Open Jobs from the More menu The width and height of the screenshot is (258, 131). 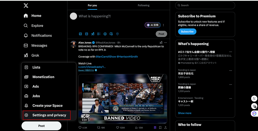pyautogui.click(x=49, y=96)
